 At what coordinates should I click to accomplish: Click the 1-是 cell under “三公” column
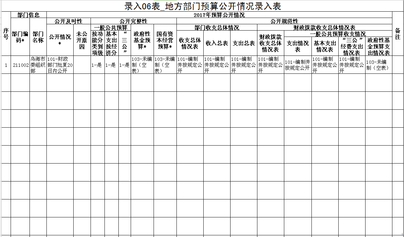(x=125, y=65)
